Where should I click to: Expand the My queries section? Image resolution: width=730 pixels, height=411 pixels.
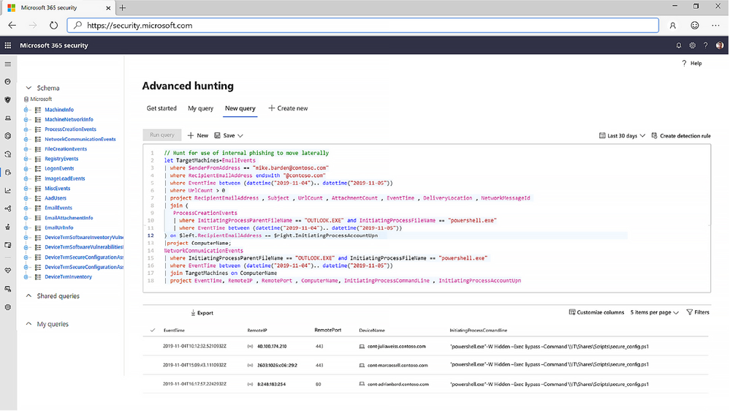pos(29,323)
